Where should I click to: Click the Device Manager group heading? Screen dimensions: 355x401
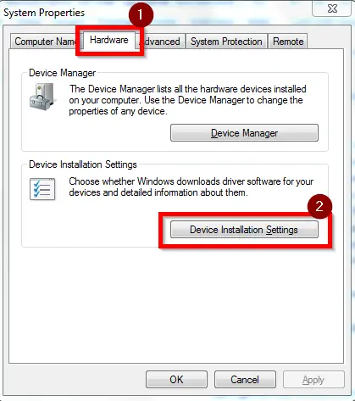point(63,73)
